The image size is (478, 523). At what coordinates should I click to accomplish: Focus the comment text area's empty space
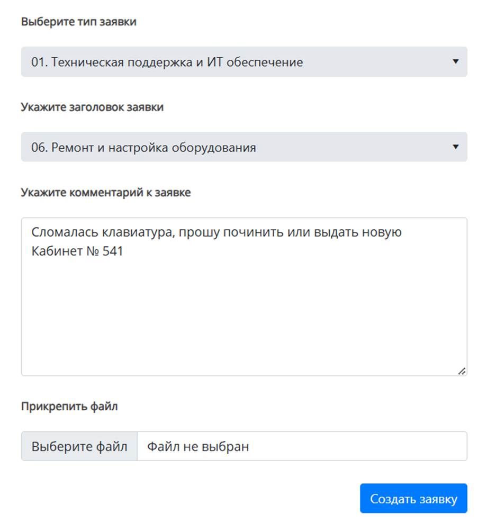pyautogui.click(x=243, y=318)
